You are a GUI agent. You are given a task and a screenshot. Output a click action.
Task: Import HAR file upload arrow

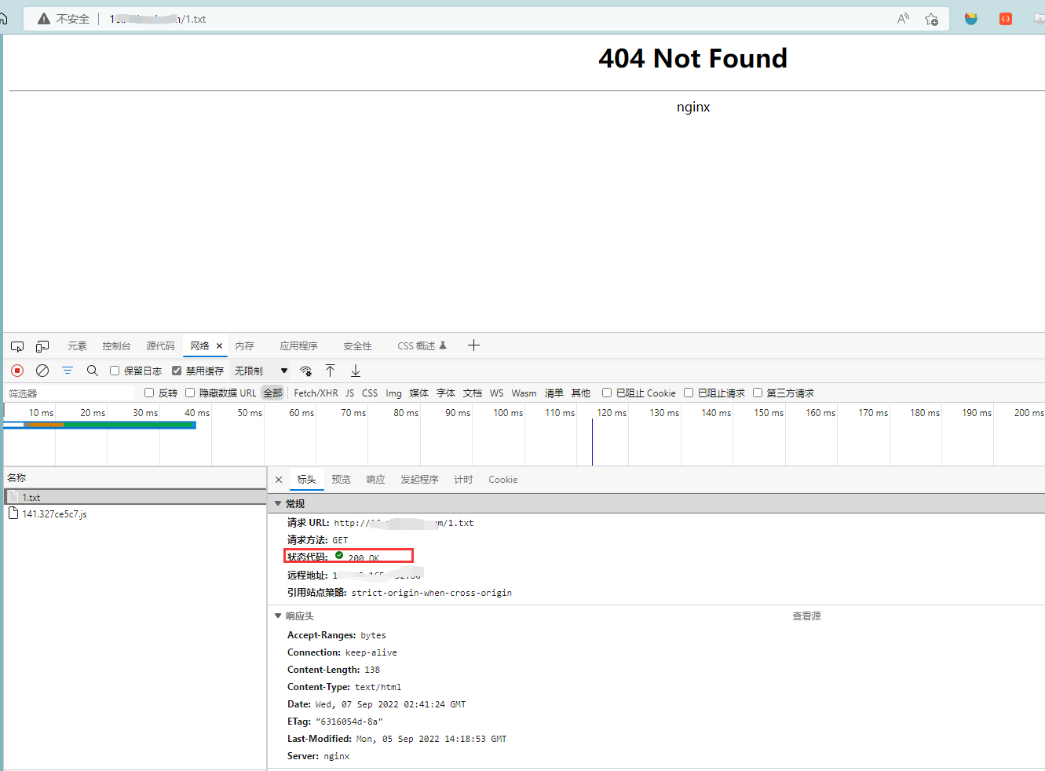pyautogui.click(x=331, y=371)
